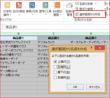Open the 文字列操作 text functions book icon

[7, 5]
